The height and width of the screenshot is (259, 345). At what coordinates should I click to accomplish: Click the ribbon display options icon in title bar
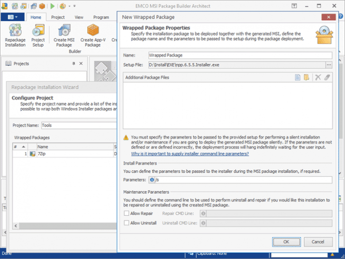click(x=294, y=6)
